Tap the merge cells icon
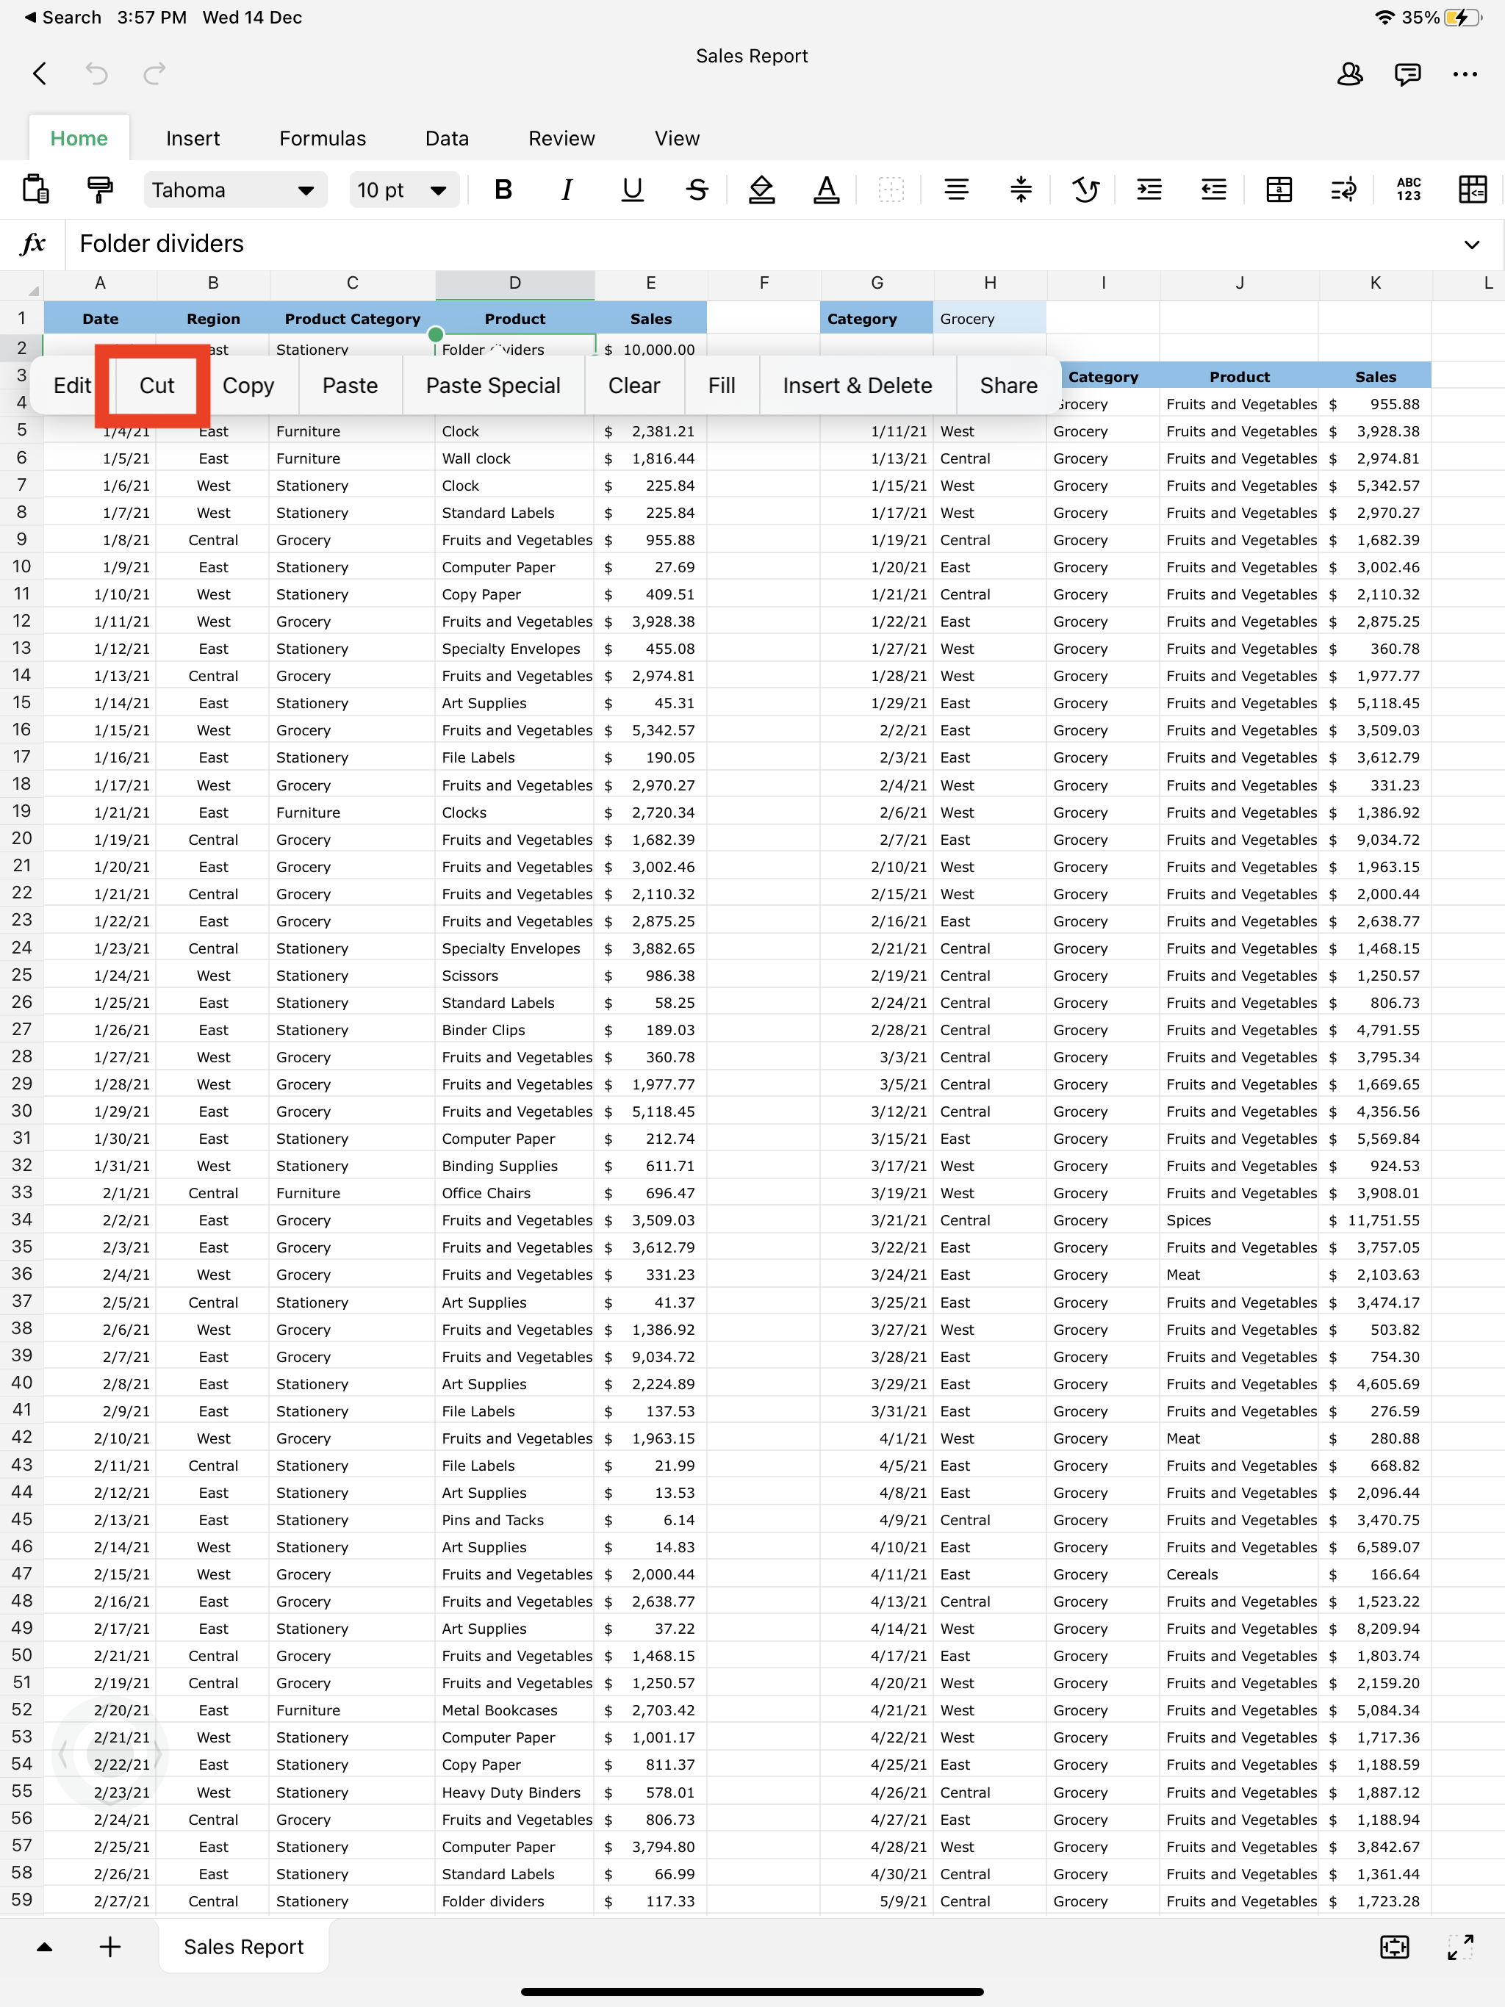 point(1278,190)
